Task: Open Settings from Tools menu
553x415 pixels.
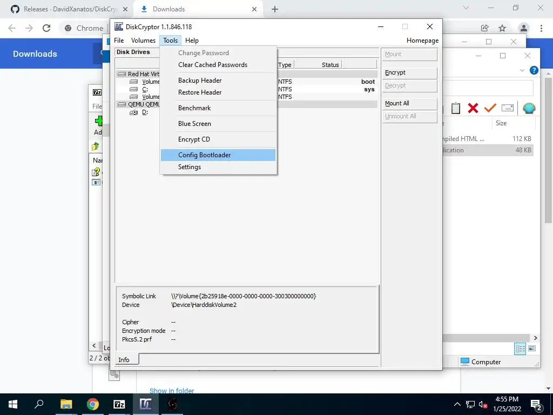Action: pos(218,167)
